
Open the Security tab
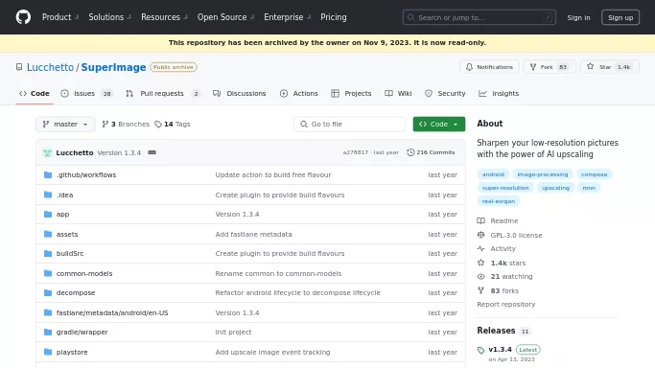coord(445,94)
